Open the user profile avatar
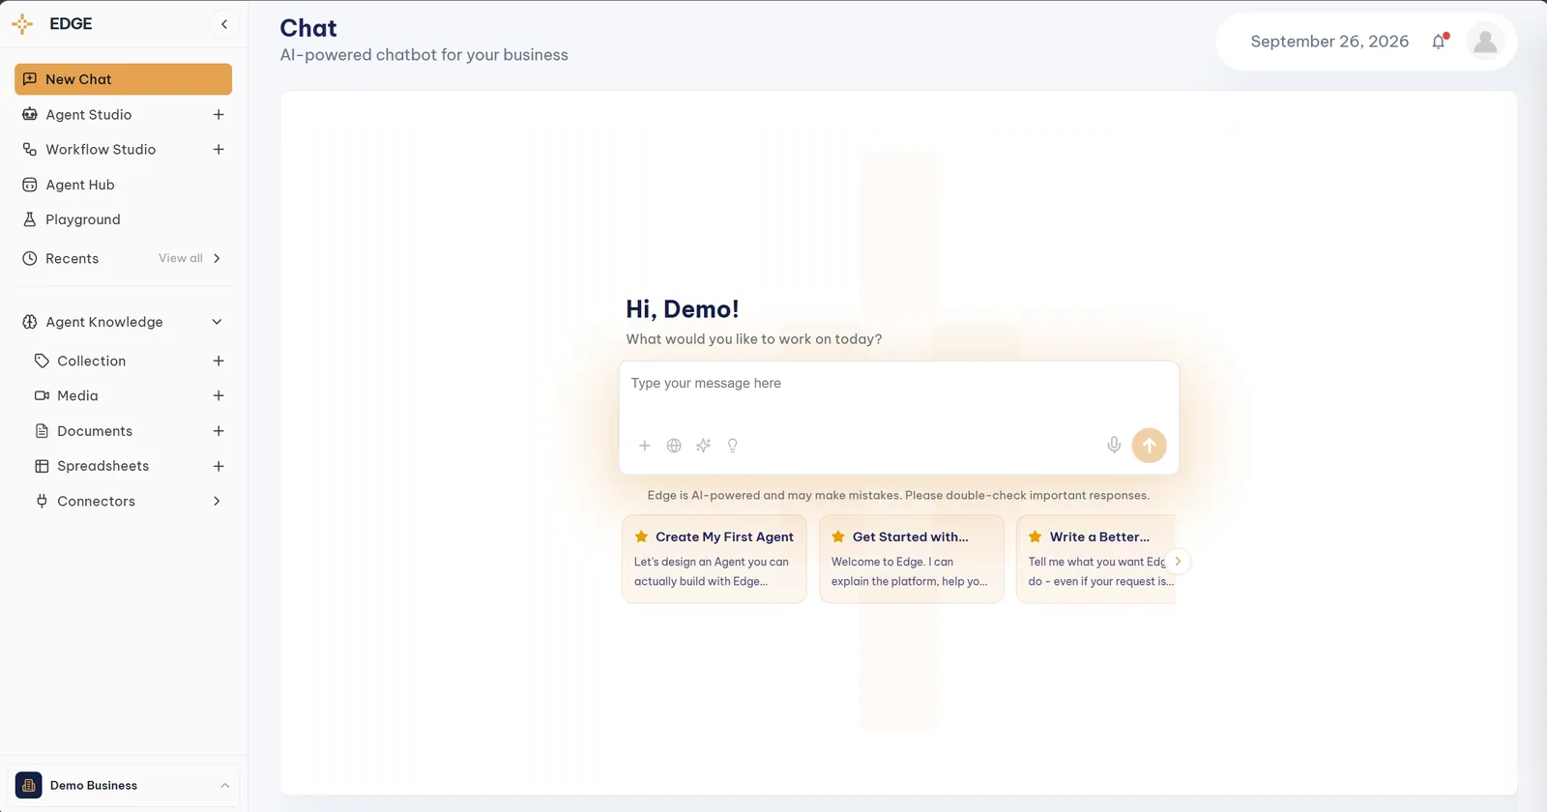The width and height of the screenshot is (1547, 812). click(x=1485, y=42)
